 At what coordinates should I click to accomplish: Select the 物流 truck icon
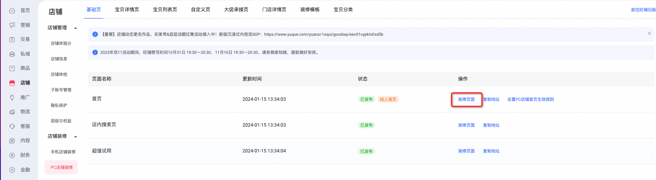[12, 112]
